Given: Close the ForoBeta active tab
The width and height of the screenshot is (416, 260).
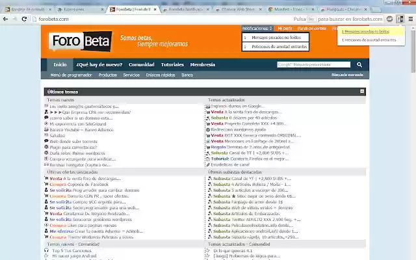Looking at the screenshot, I should 155,9.
